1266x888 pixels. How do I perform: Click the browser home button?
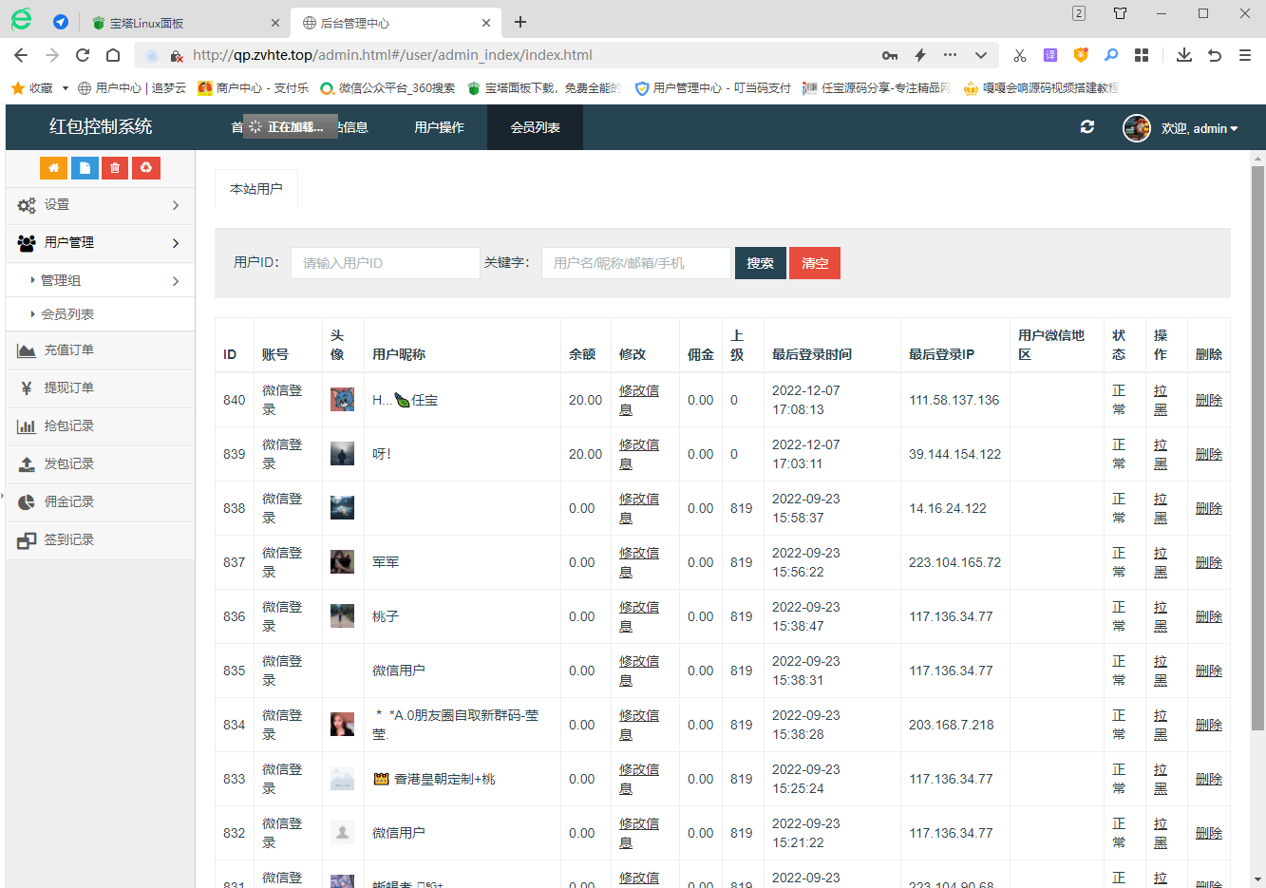[x=113, y=55]
